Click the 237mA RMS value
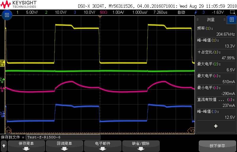The height and width of the screenshot is (152, 237). (229, 105)
